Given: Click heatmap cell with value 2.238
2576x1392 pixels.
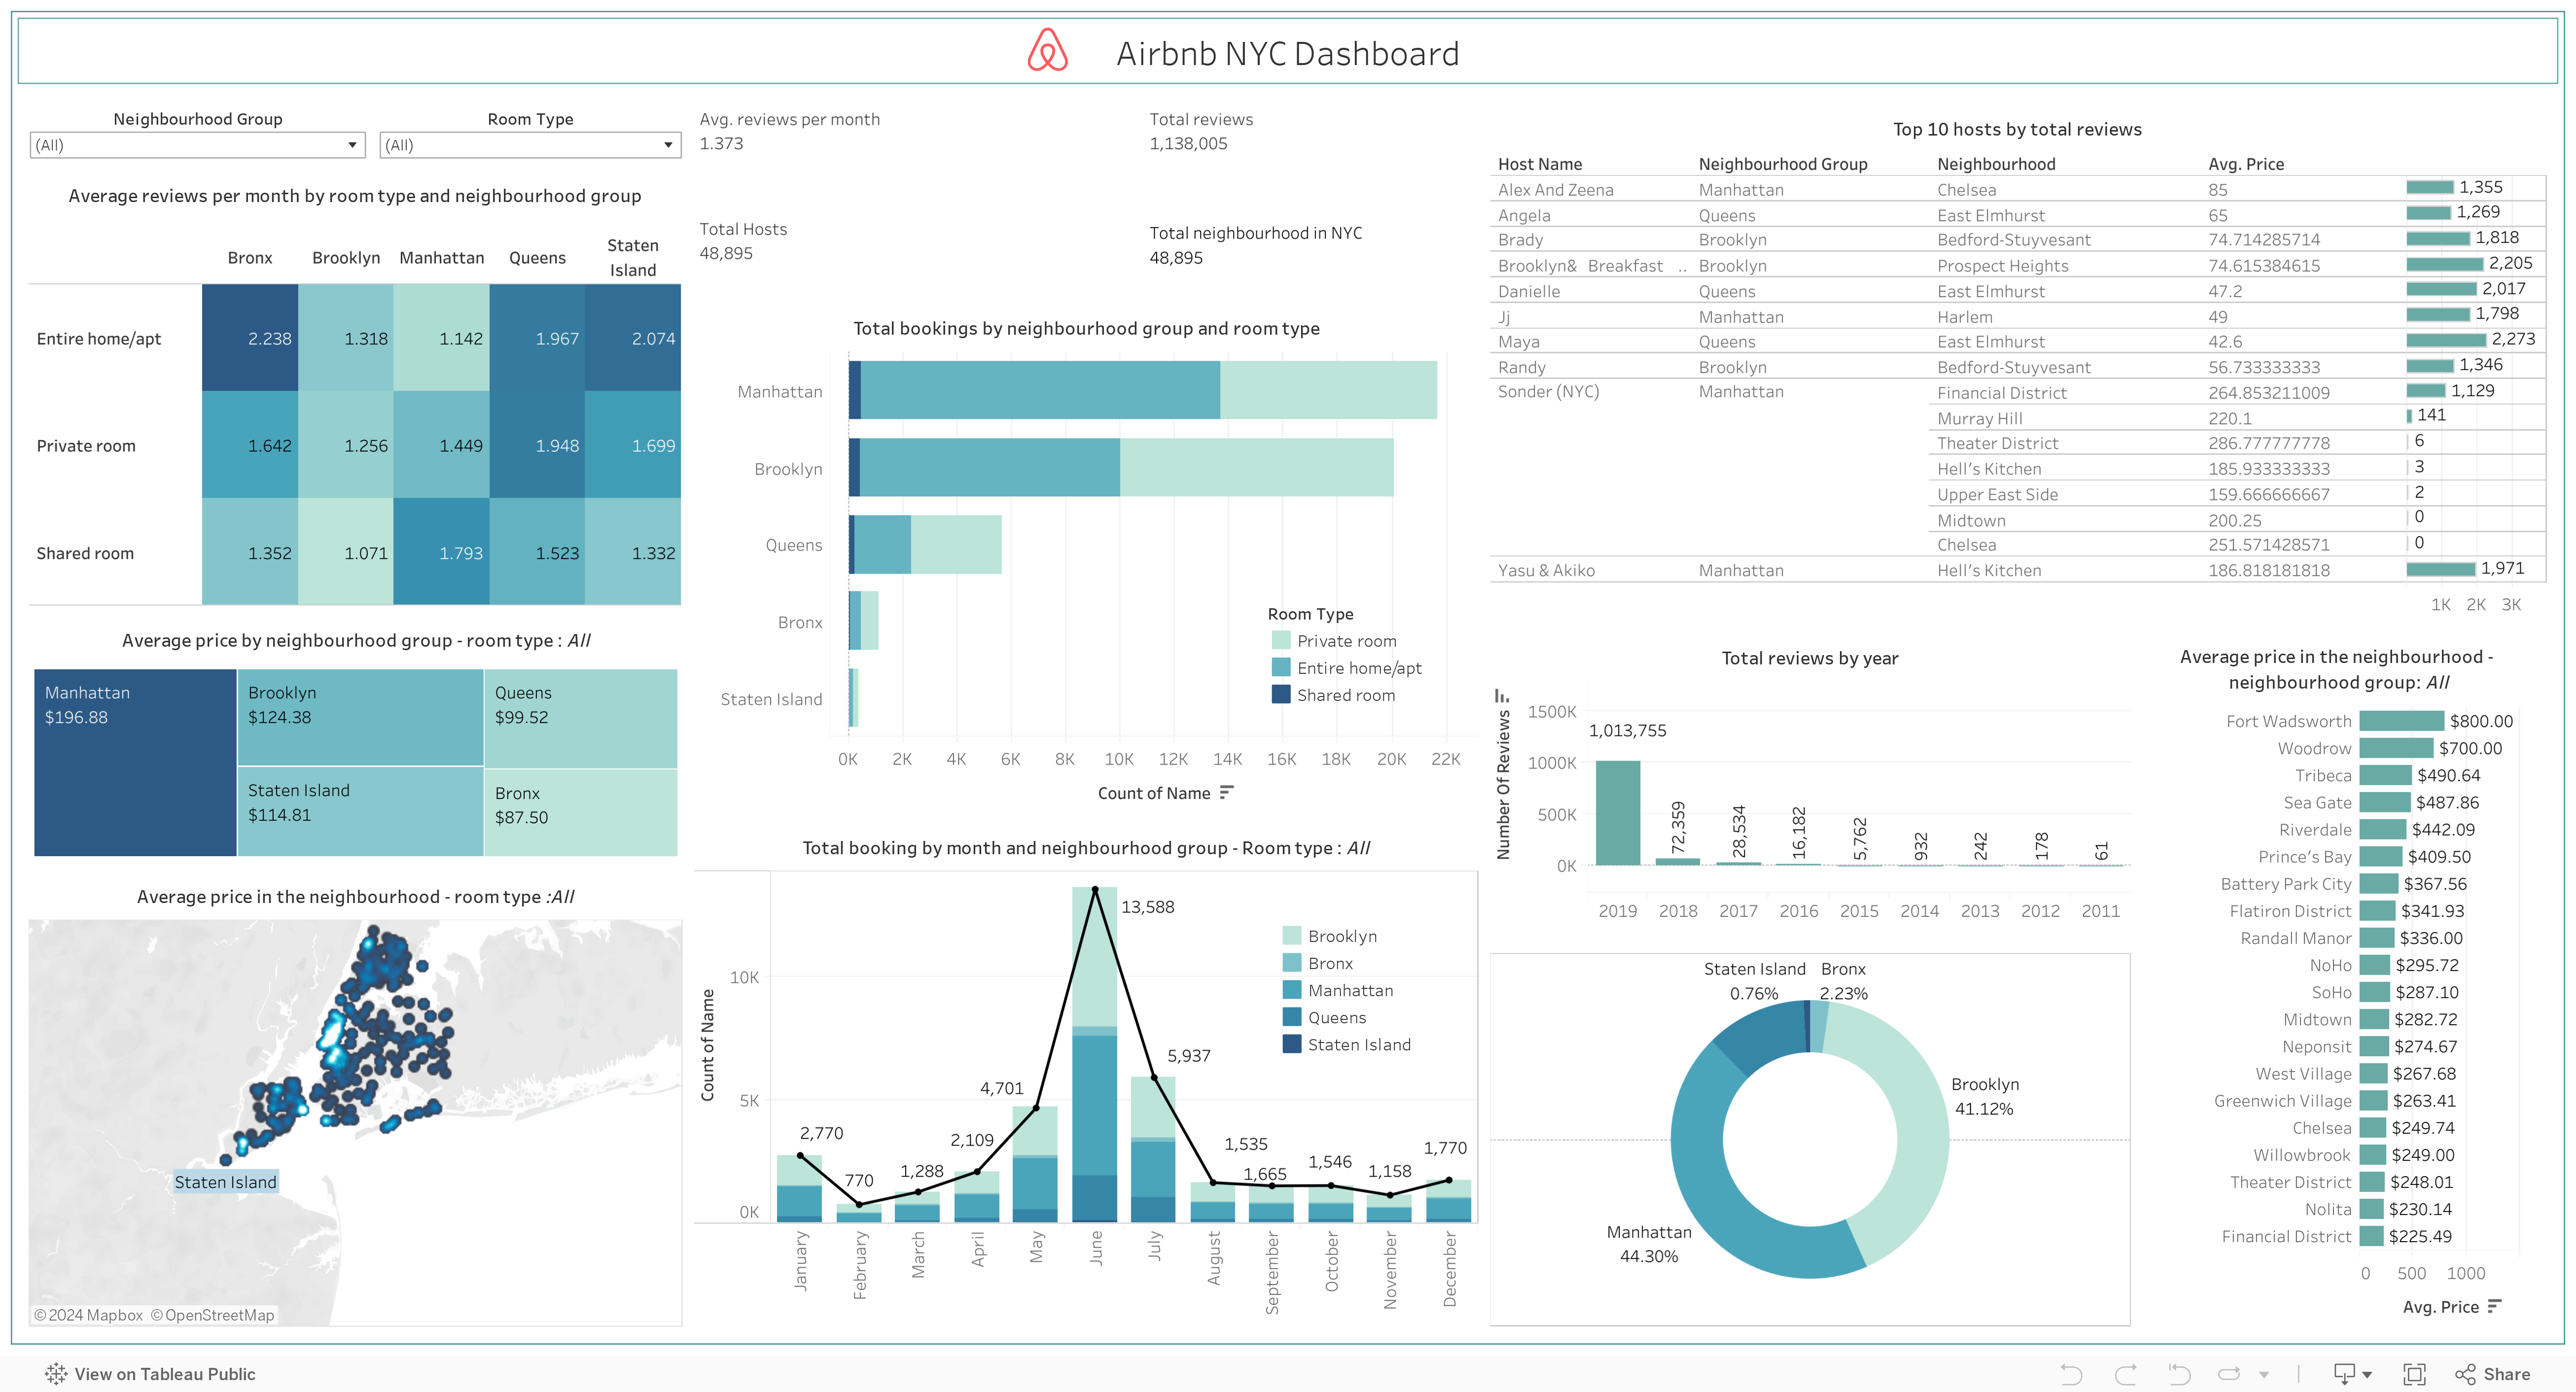Looking at the screenshot, I should pyautogui.click(x=250, y=338).
